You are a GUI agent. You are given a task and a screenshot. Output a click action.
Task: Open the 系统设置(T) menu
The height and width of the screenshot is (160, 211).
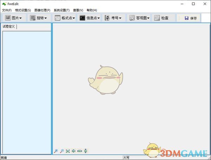[x=62, y=10]
